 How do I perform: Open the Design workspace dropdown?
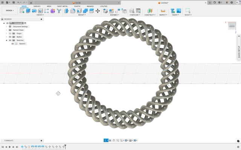pyautogui.click(x=9, y=10)
